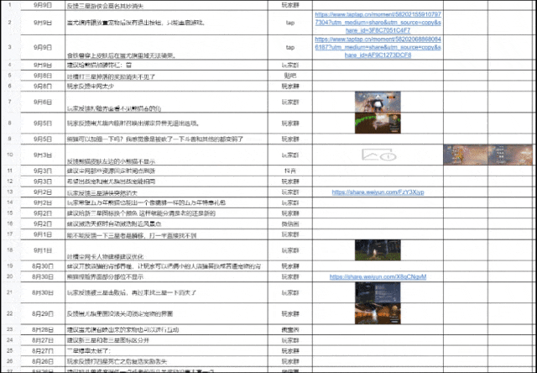Open the taptap.cn link ending 3F8C7051C4F7
The image size is (537, 373).
[x=378, y=23]
